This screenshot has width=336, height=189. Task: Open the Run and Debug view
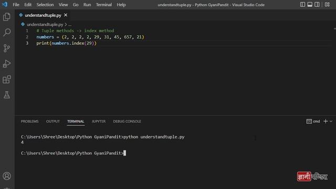coord(7,64)
